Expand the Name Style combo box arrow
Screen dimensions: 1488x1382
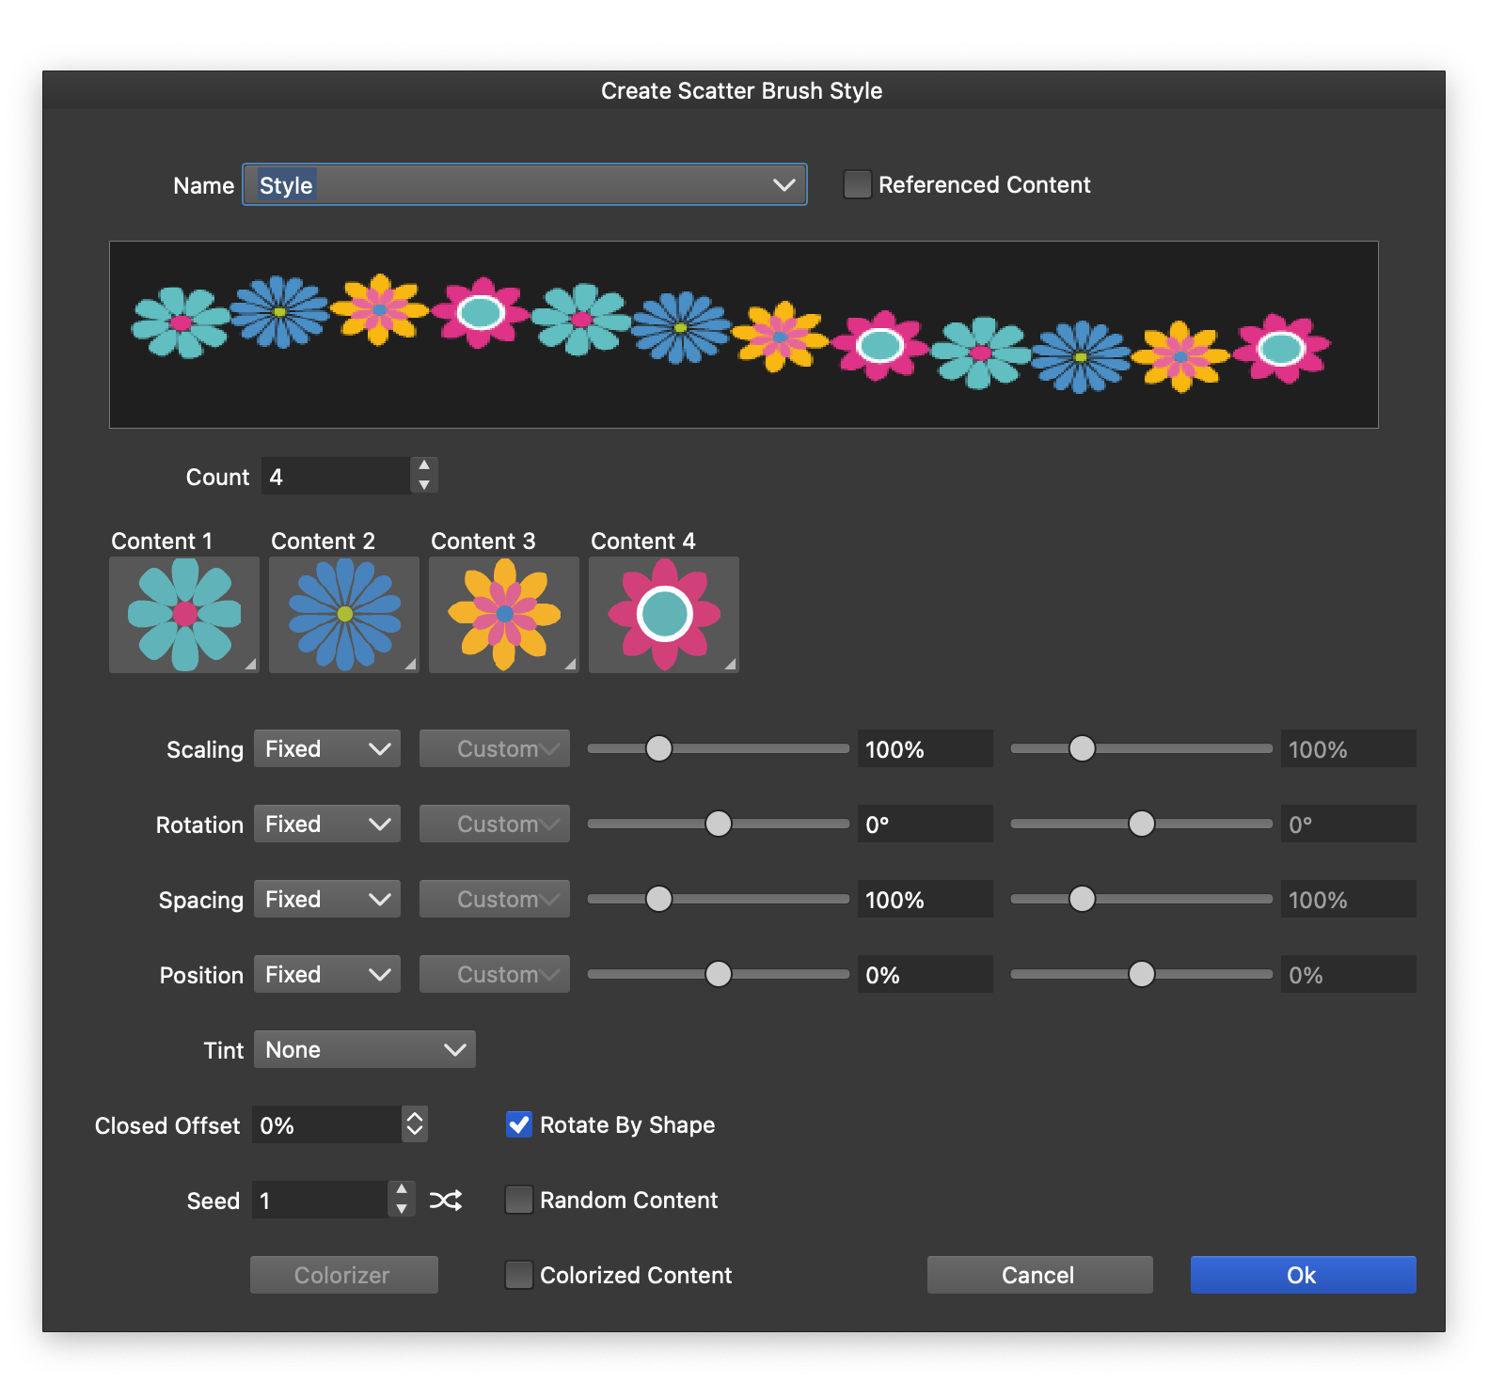[x=784, y=185]
